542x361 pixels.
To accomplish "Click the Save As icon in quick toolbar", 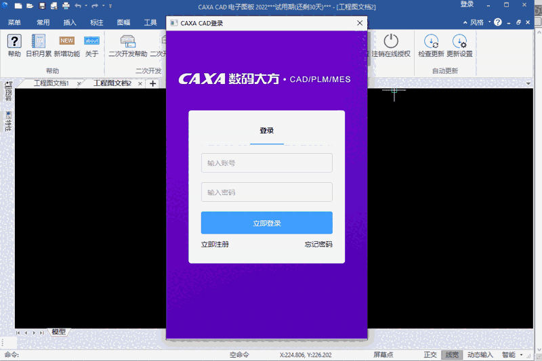I will pos(54,6).
